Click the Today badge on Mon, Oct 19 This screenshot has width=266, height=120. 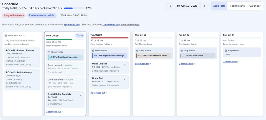[80, 36]
